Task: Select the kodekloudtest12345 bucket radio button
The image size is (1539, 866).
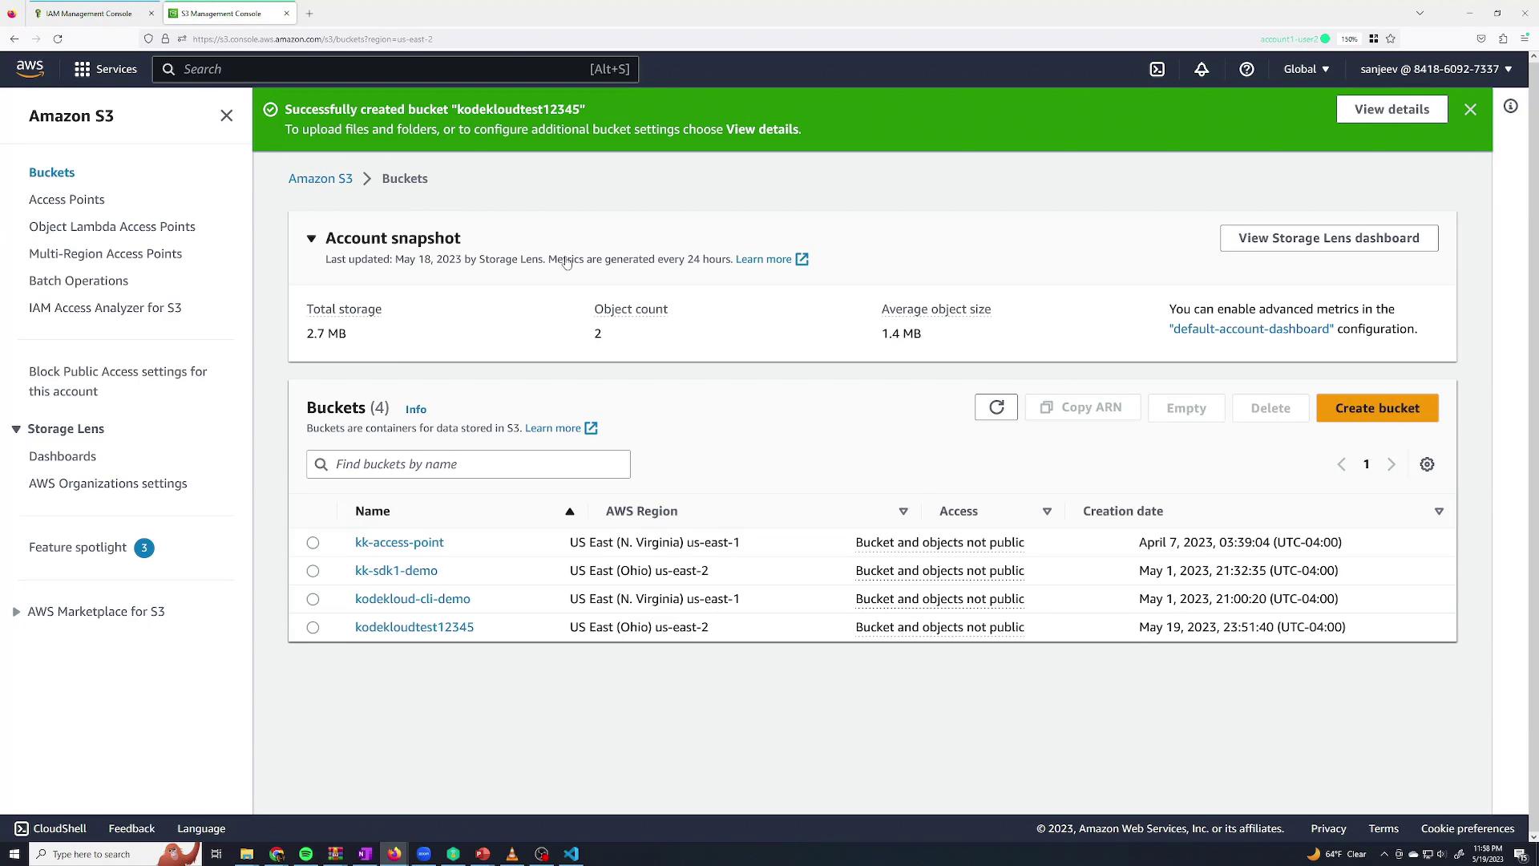Action: point(313,628)
